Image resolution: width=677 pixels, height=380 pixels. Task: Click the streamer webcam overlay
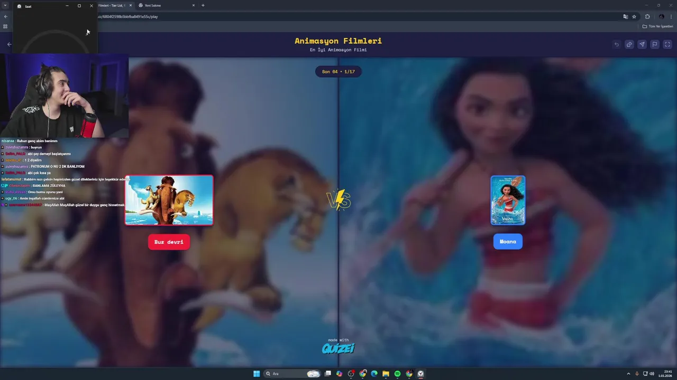pos(64,96)
